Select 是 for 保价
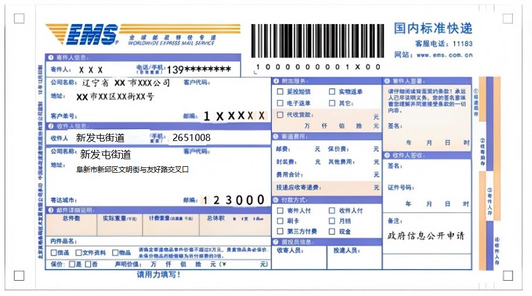This screenshot has width=532, height=296. [x=72, y=264]
